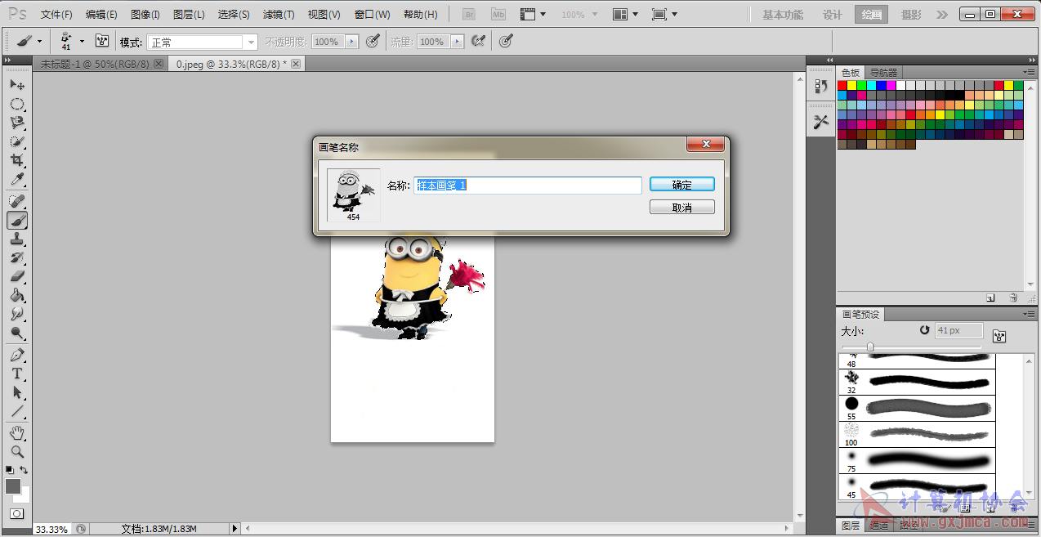Select the 绘画 workspace
This screenshot has height=537, width=1041.
[871, 15]
